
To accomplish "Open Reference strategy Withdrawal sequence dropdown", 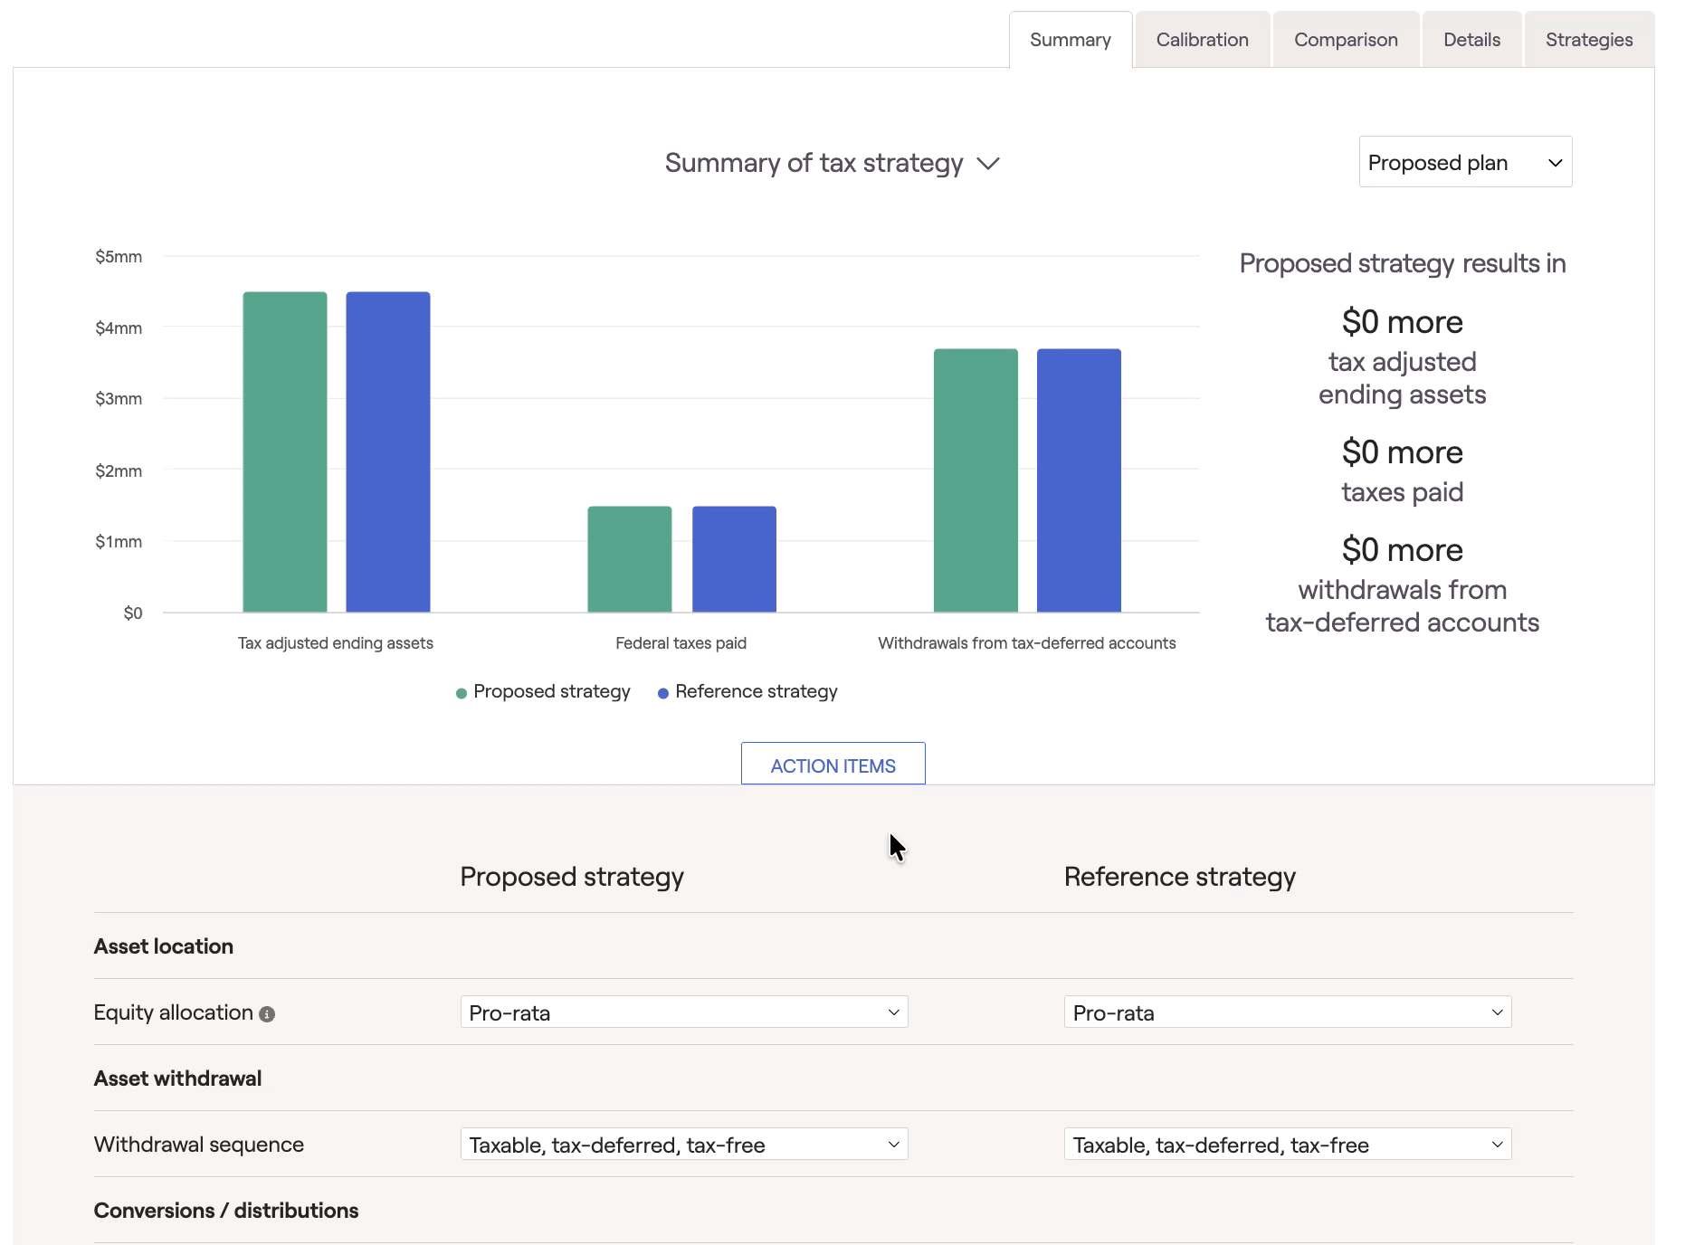I will tap(1287, 1145).
